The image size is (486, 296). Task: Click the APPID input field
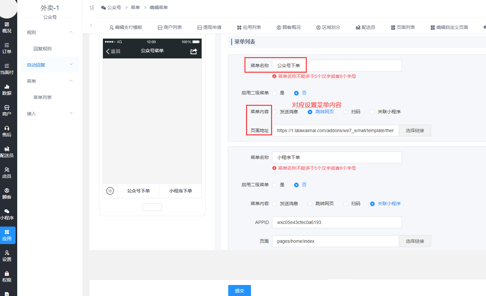click(x=337, y=222)
